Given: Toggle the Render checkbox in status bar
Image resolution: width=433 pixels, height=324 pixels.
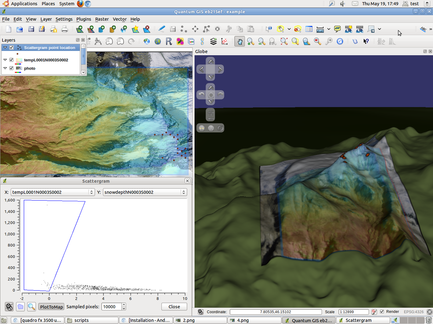Looking at the screenshot, I should tap(382, 312).
